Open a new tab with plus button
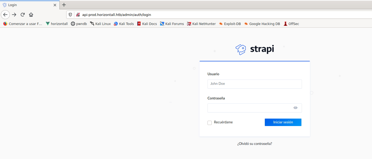The height and width of the screenshot is (159, 372). [x=64, y=5]
